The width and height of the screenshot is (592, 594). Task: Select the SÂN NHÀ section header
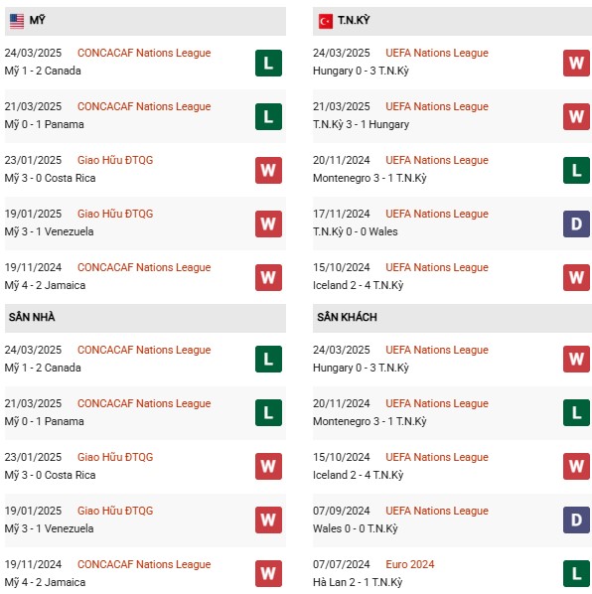145,318
